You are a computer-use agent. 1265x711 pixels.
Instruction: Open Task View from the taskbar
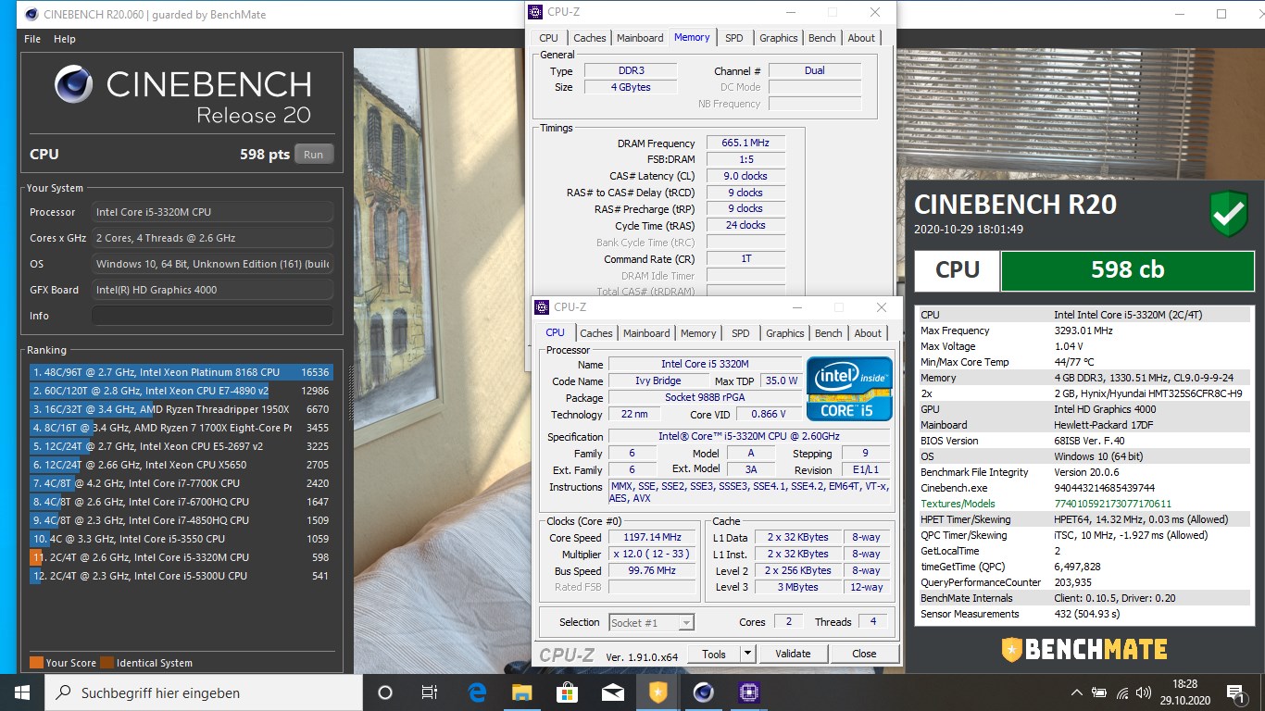pos(430,692)
